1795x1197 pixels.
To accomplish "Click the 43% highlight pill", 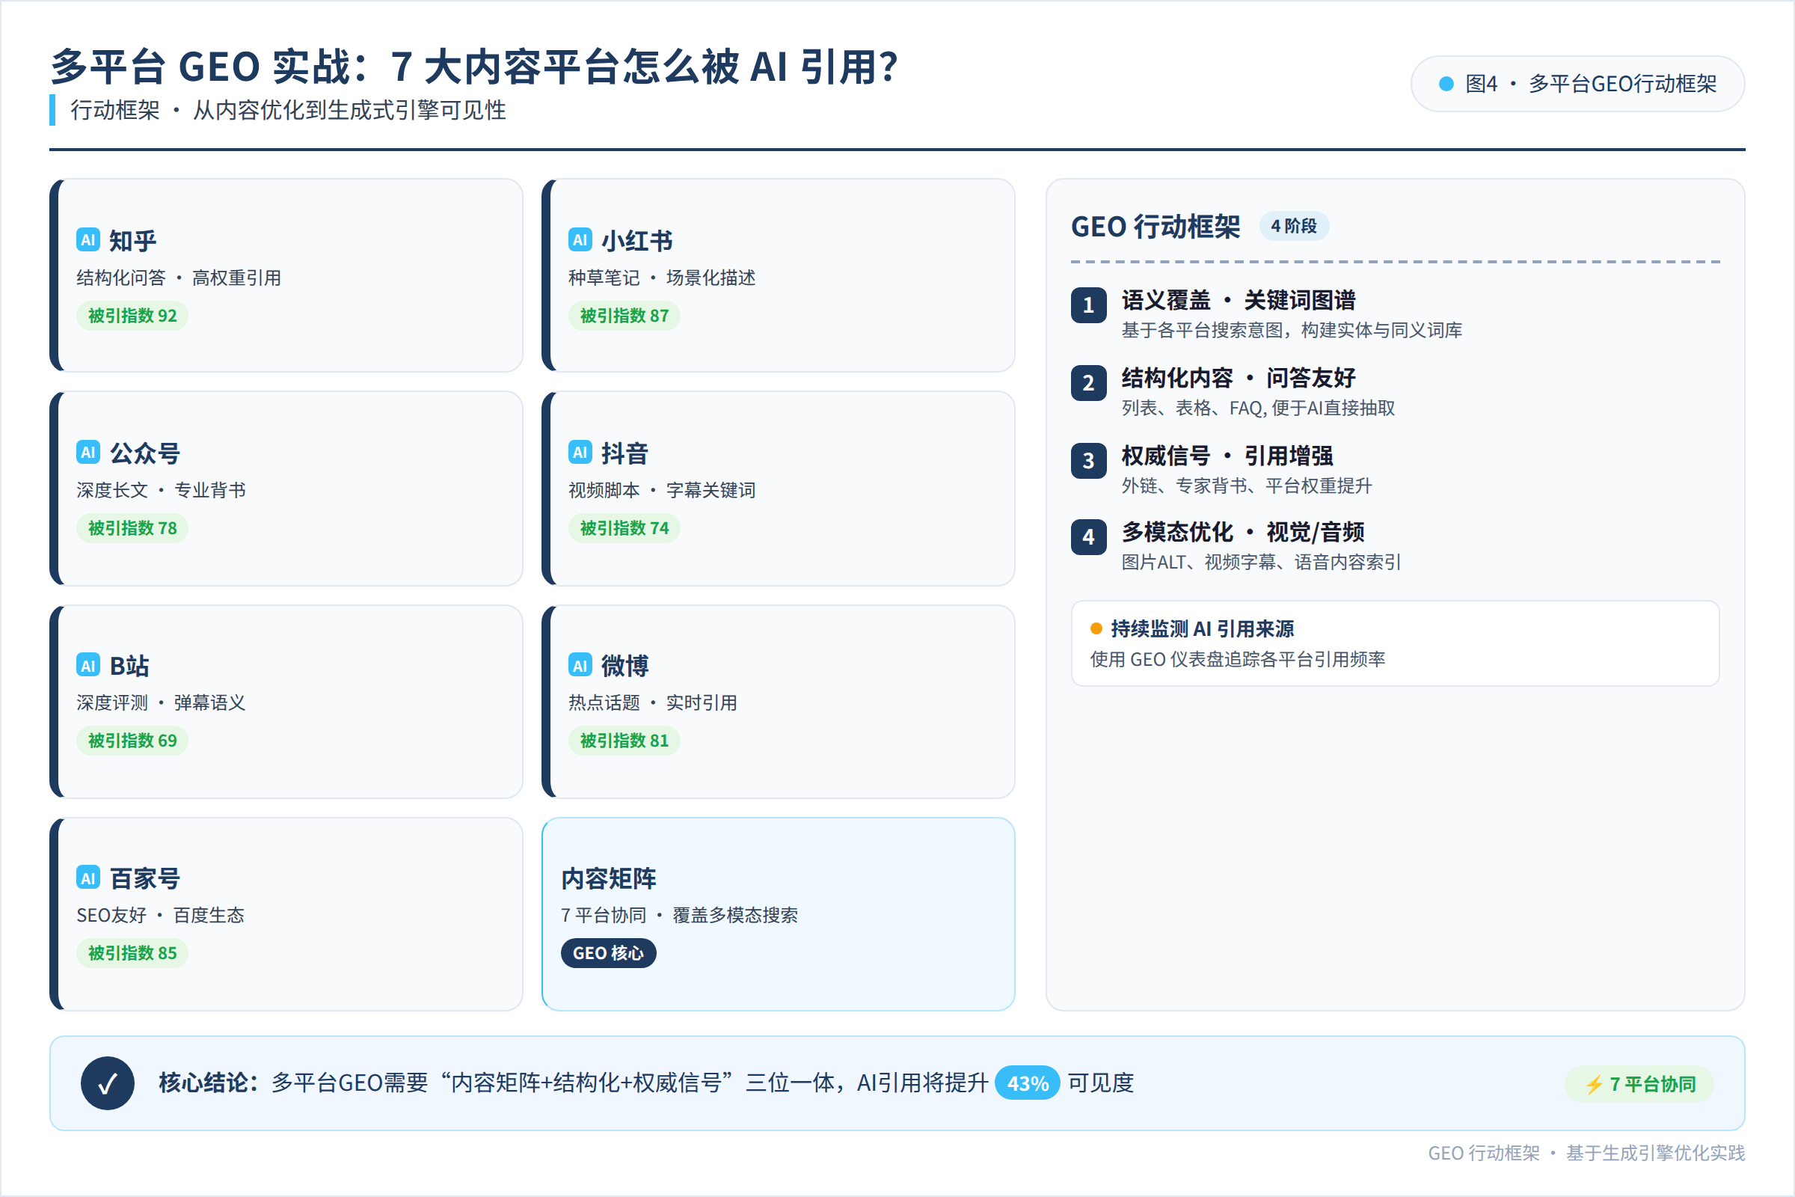I will click(x=1027, y=1083).
